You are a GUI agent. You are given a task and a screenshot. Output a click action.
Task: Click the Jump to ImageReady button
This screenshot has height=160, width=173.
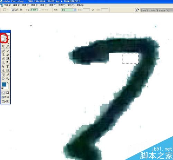pos(5,102)
